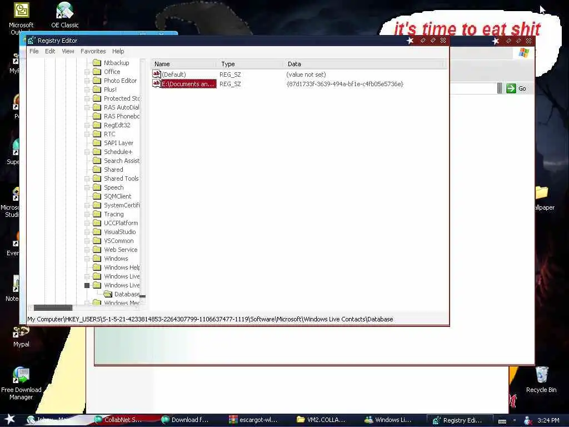The image size is (569, 427).
Task: Click the RAS Phonebook folder icon
Action: 97,116
